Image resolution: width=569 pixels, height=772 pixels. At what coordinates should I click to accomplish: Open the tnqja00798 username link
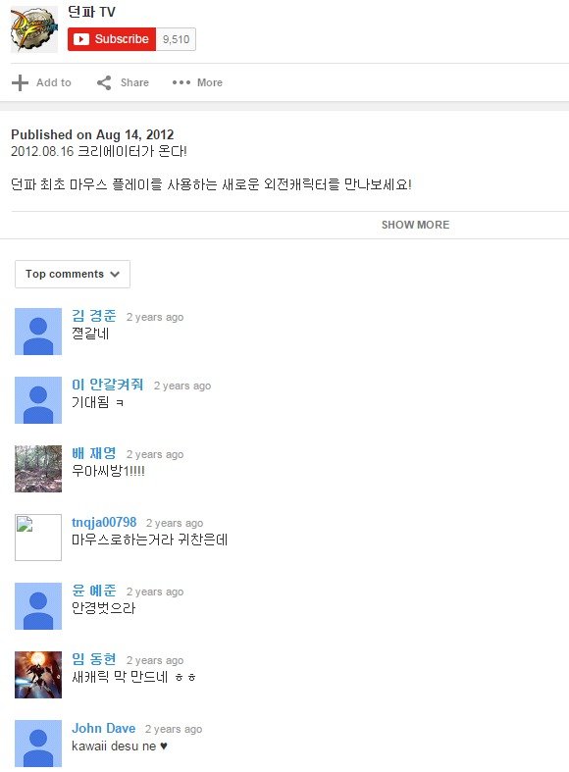[104, 523]
